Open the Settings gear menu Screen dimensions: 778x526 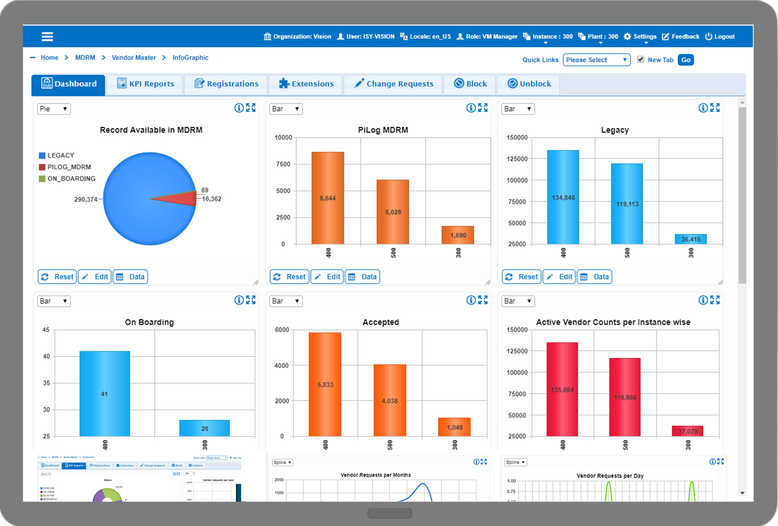[x=627, y=37]
